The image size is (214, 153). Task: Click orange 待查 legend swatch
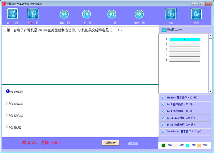[199, 145]
